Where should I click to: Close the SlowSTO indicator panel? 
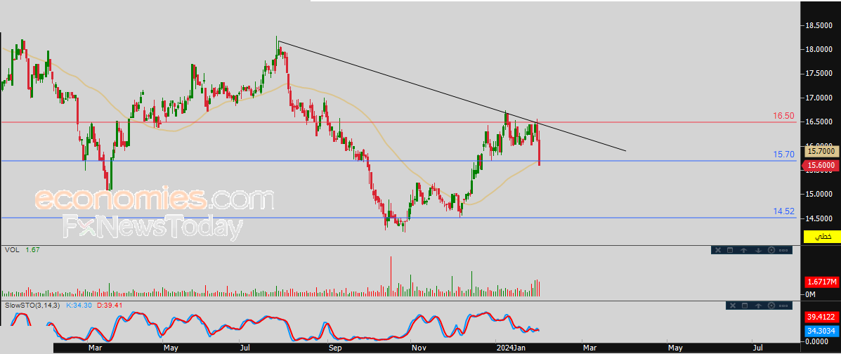click(733, 306)
